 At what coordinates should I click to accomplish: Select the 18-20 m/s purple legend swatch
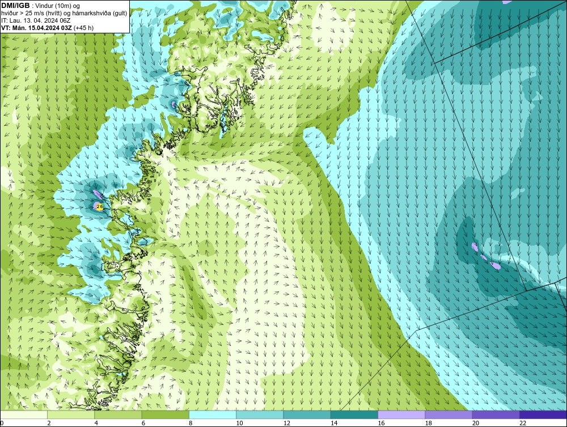point(448,415)
